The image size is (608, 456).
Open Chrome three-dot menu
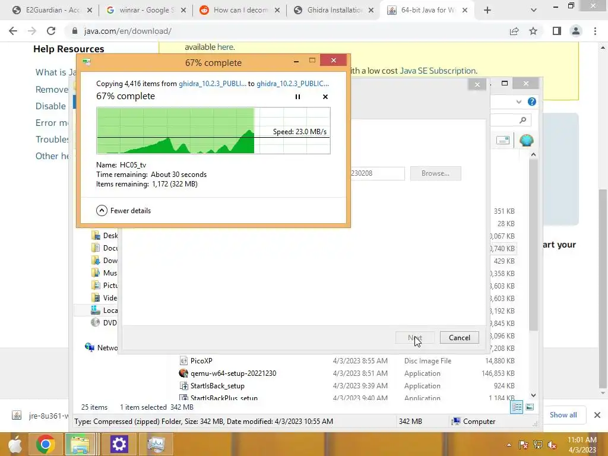pos(595,31)
